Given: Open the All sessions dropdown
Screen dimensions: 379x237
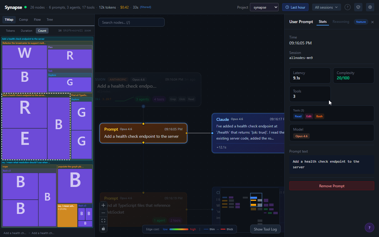Looking at the screenshot, I should coord(326,7).
